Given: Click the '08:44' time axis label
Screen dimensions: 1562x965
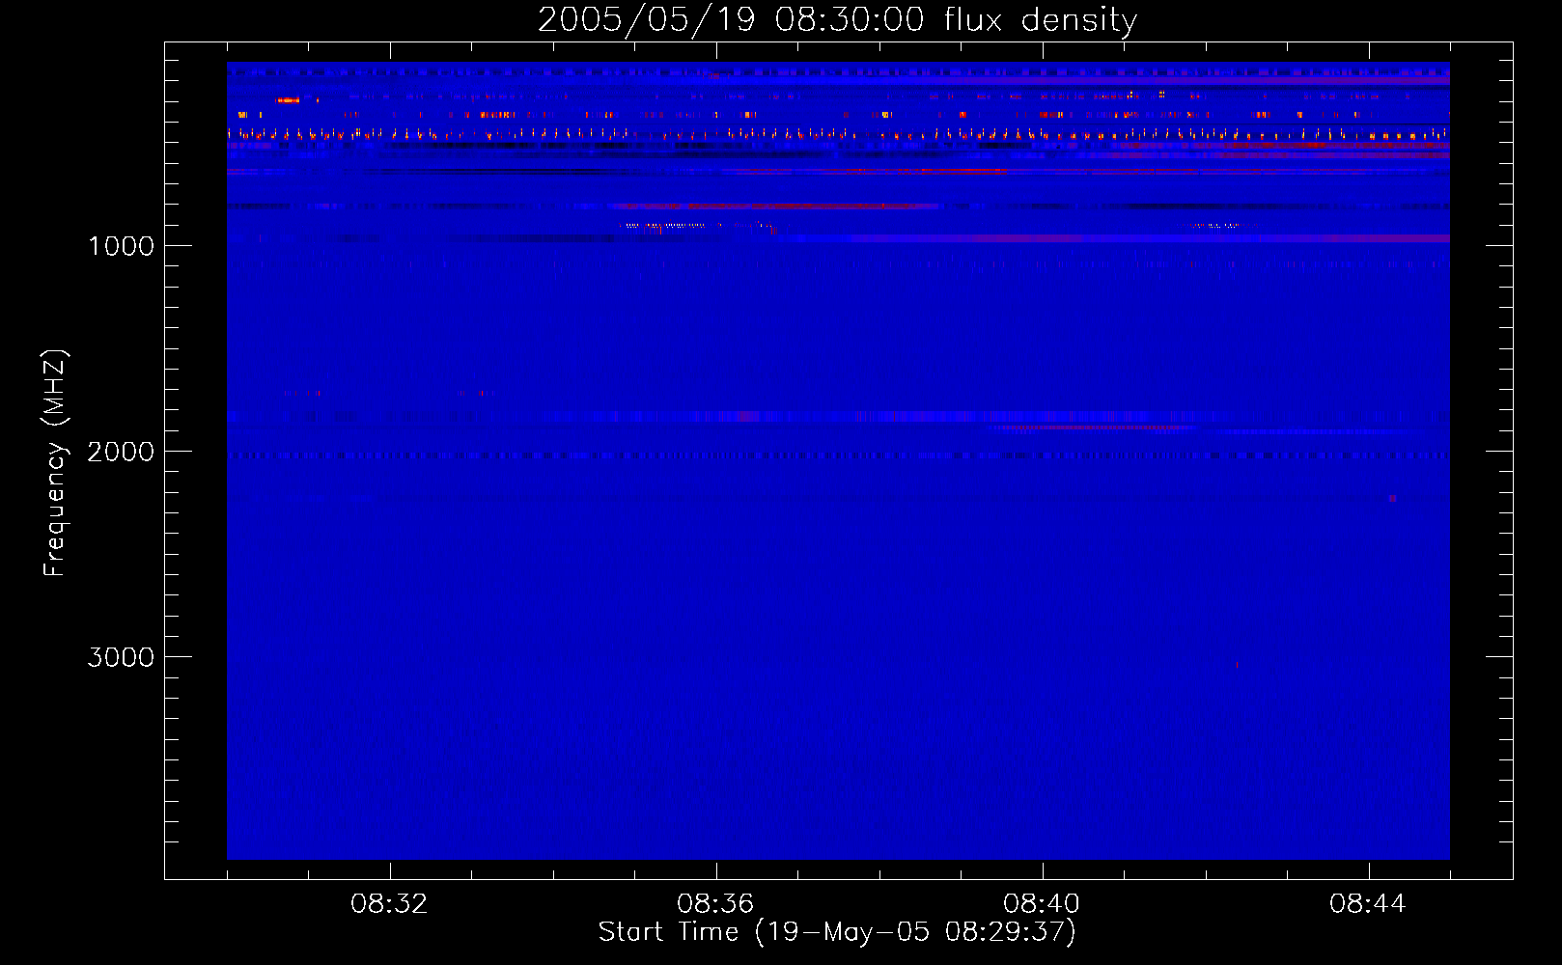Looking at the screenshot, I should coord(1368,904).
